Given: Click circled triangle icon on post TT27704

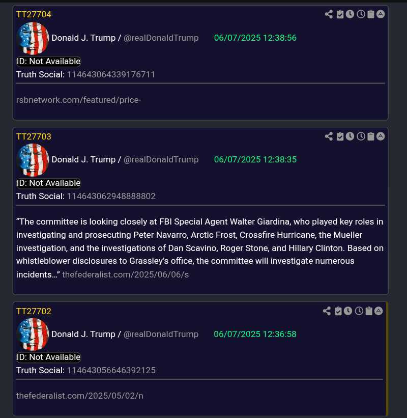Looking at the screenshot, I should pos(381,14).
